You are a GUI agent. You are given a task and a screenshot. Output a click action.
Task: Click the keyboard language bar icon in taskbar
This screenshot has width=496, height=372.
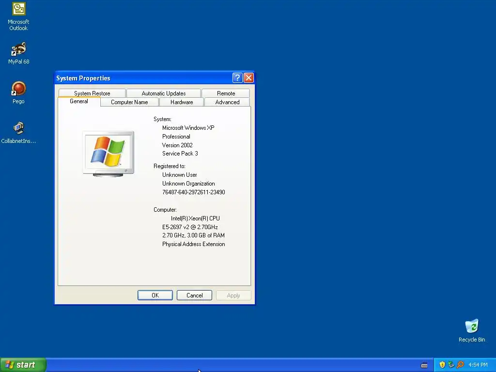coord(424,365)
